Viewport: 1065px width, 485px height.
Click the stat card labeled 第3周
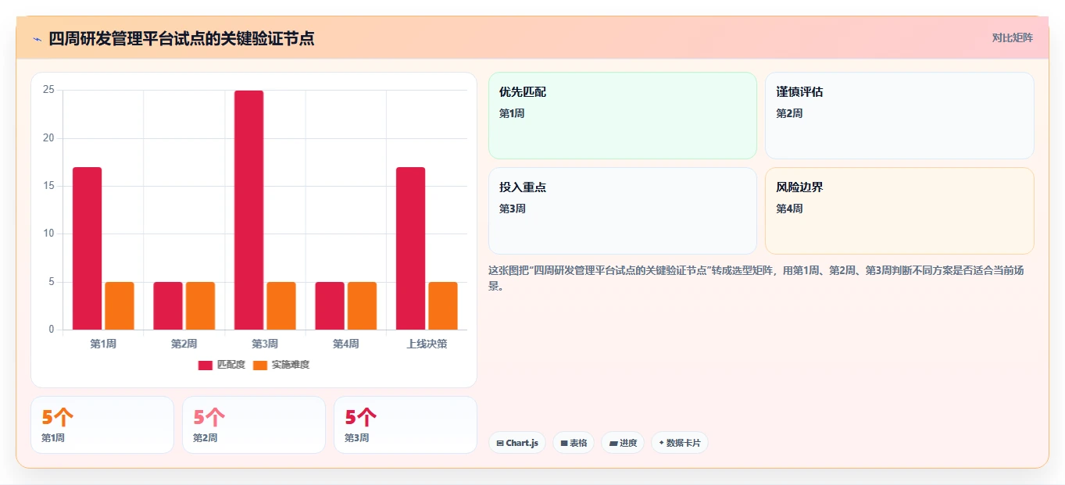(406, 425)
